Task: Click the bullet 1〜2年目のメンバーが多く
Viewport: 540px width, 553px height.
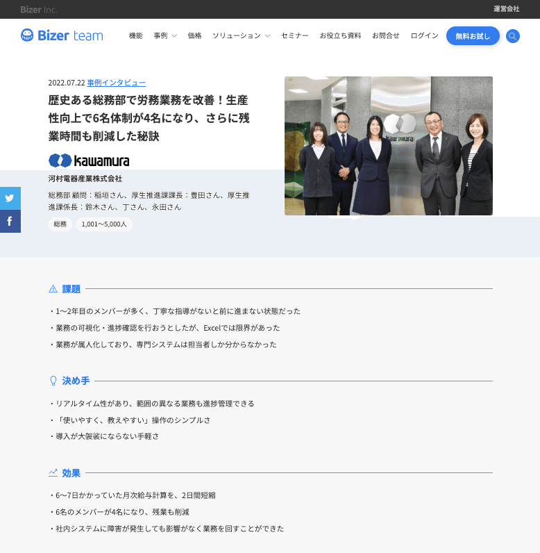Action: [x=175, y=311]
